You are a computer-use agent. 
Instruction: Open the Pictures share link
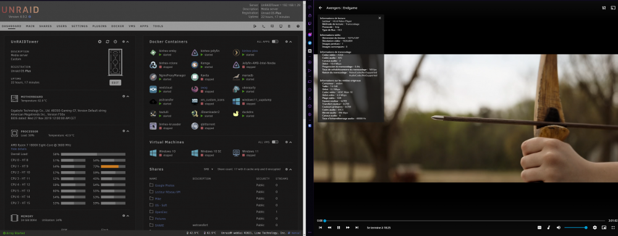160,219
